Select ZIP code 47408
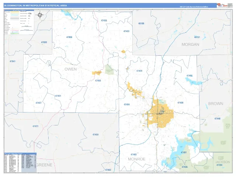Screen dimensions: 236x177 [180, 103]
